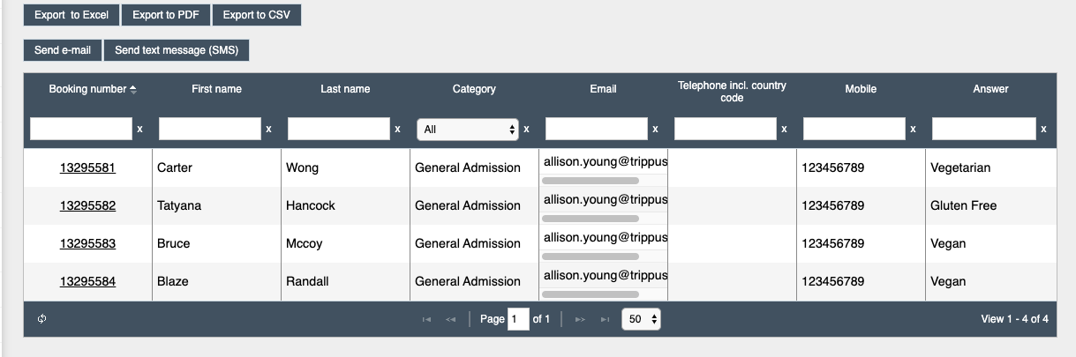Select Carter's General Admission category cell
1076x357 pixels.
tap(474, 167)
